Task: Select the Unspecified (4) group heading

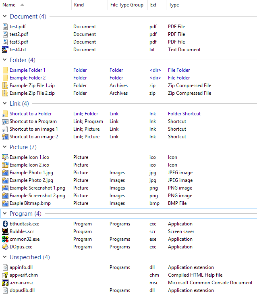Action: (x=29, y=257)
